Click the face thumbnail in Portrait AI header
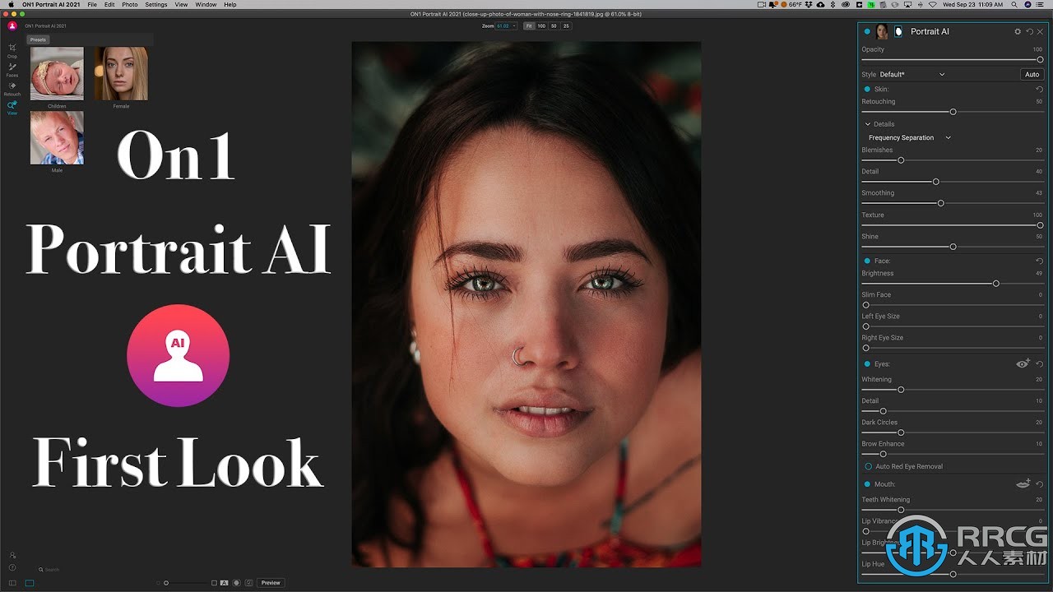 [x=882, y=31]
